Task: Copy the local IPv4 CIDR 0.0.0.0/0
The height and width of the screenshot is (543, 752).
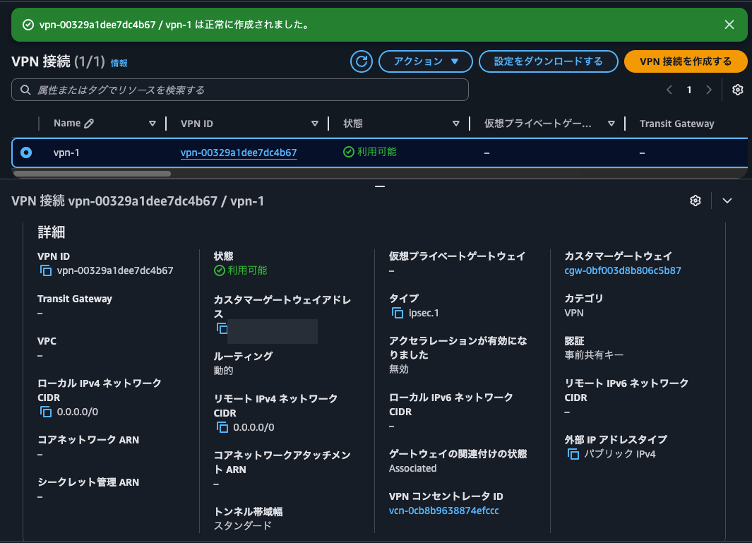Action: (x=47, y=412)
